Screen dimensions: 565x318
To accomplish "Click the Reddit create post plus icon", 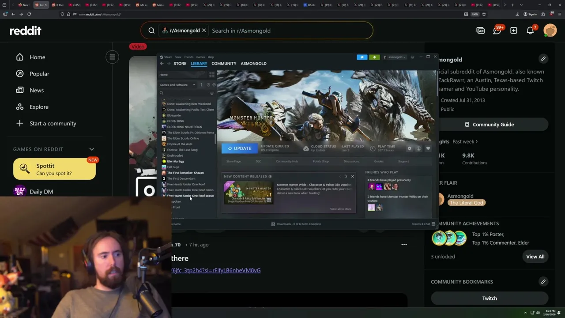I will click(x=514, y=30).
